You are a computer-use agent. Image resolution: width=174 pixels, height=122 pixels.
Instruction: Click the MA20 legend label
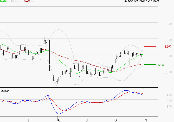pyautogui.click(x=3, y=1)
